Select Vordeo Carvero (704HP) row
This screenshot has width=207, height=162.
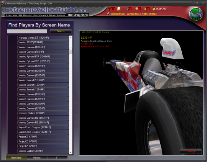[x=43, y=52]
